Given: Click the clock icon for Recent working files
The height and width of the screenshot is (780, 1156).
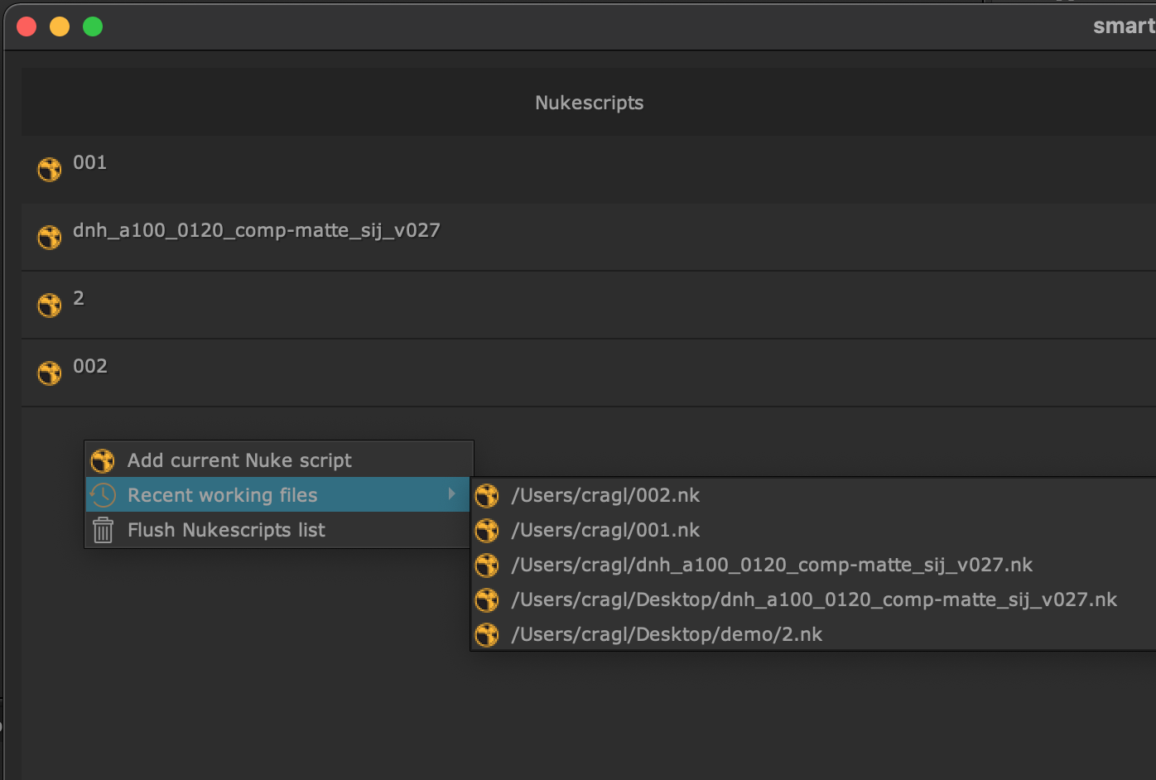Looking at the screenshot, I should (x=103, y=495).
